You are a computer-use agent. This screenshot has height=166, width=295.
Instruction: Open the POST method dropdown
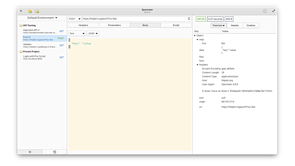click(75, 18)
